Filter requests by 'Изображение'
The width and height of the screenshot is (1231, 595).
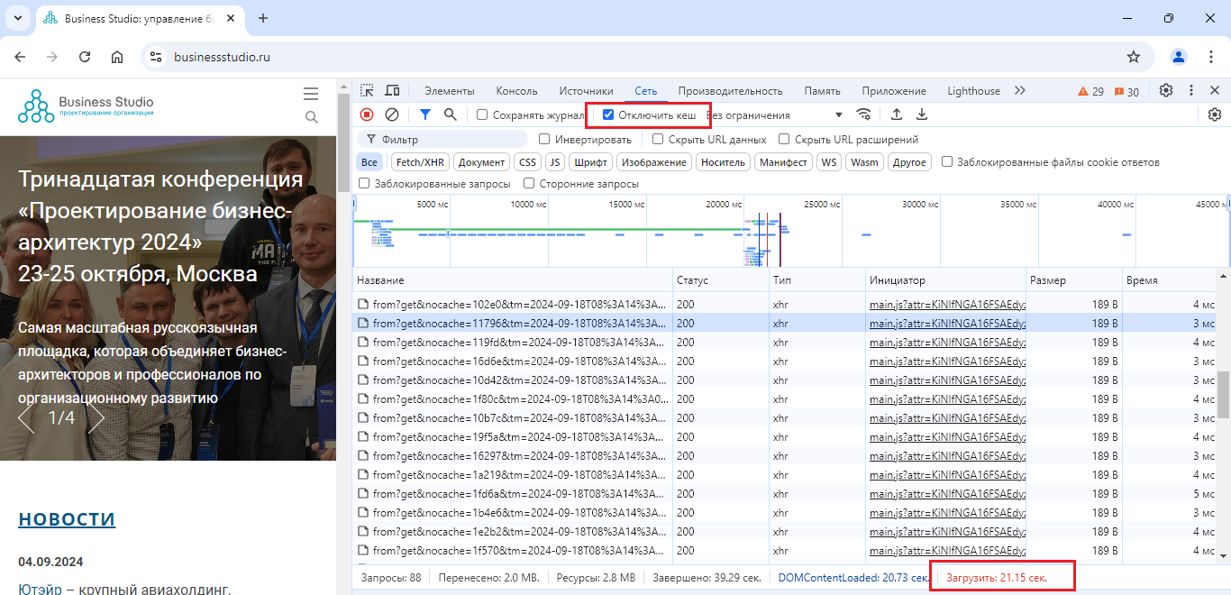pos(655,162)
